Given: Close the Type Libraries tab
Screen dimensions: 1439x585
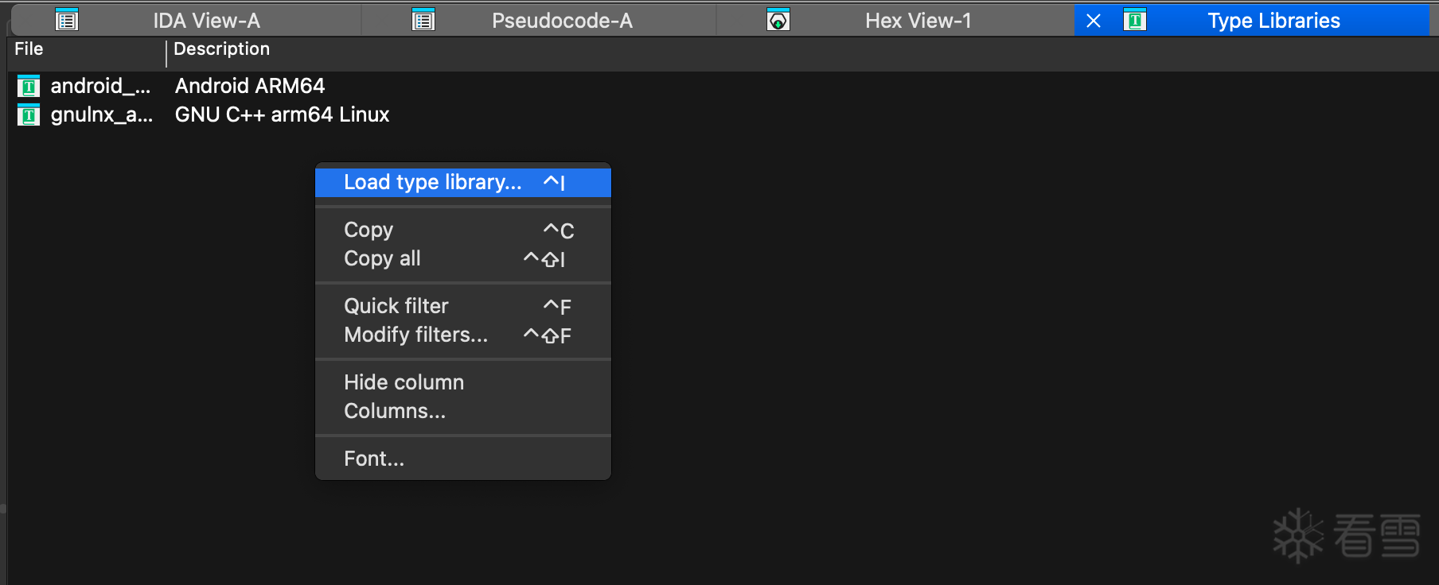Looking at the screenshot, I should pos(1094,21).
